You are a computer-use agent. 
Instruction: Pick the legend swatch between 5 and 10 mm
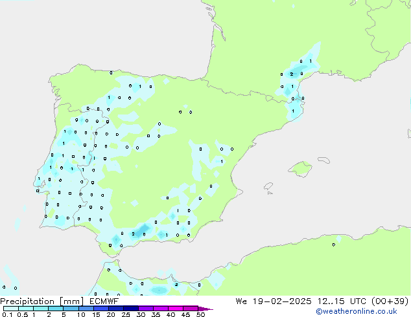71,309
